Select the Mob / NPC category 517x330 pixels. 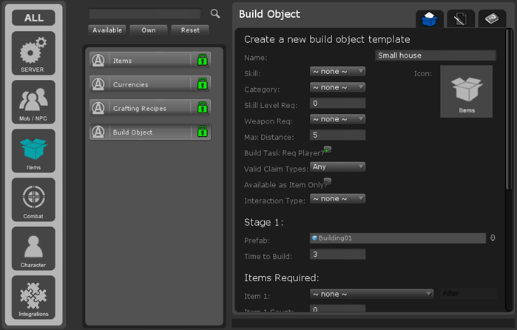pyautogui.click(x=33, y=102)
